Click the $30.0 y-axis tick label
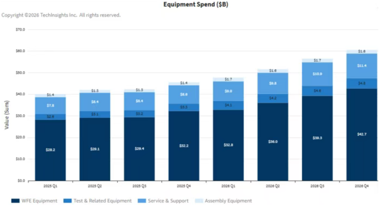This screenshot has height=209, width=381. [x=20, y=116]
